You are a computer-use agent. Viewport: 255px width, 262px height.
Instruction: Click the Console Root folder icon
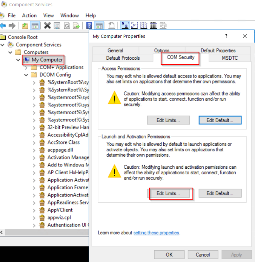(x=3, y=37)
